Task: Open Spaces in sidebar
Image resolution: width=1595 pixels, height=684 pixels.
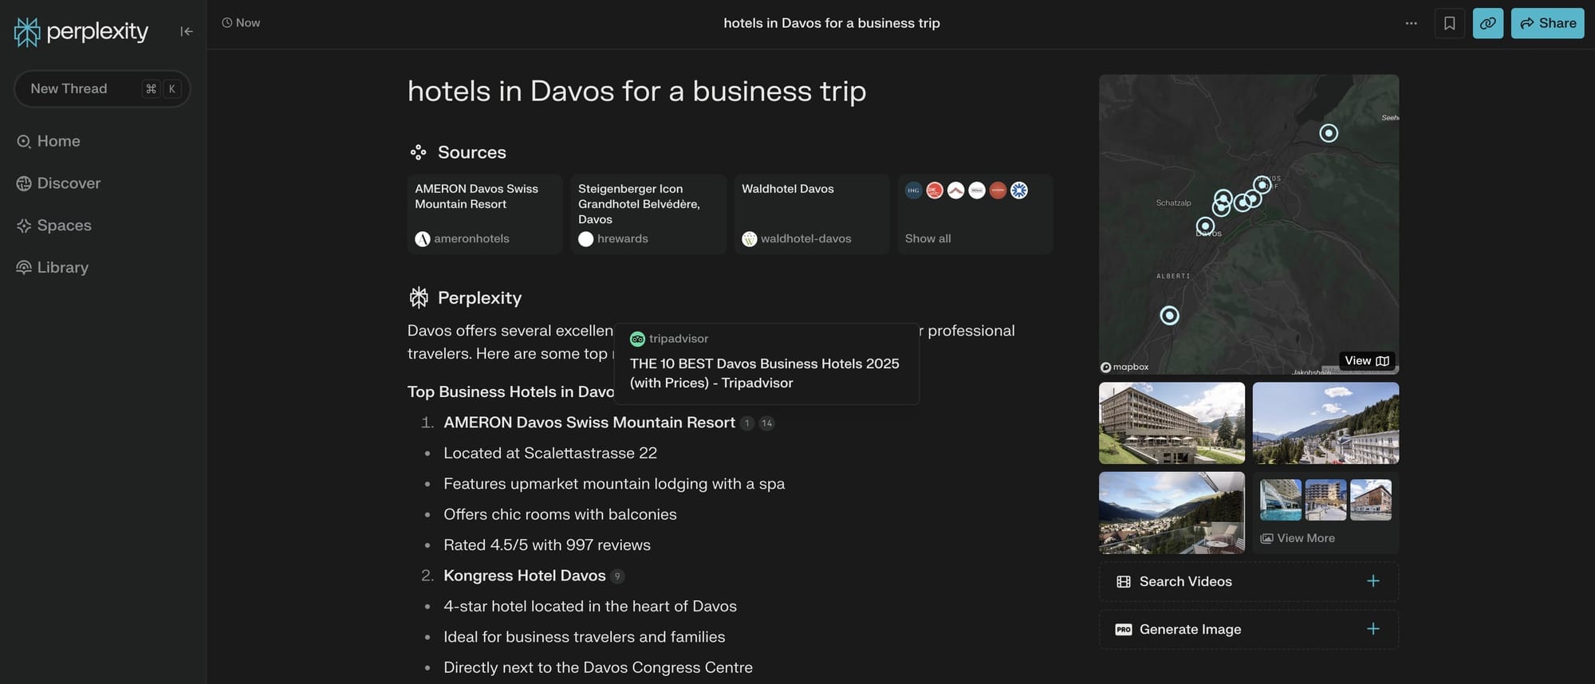Action: point(53,226)
